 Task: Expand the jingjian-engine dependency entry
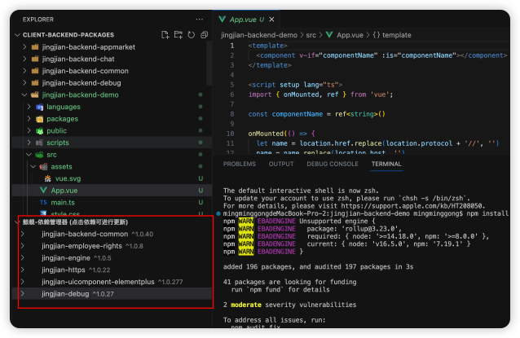click(65, 257)
